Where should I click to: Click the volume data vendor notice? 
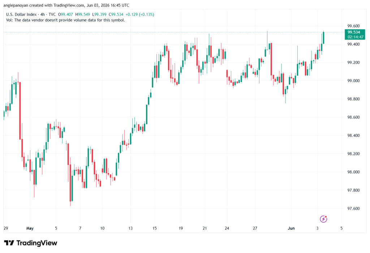point(66,20)
